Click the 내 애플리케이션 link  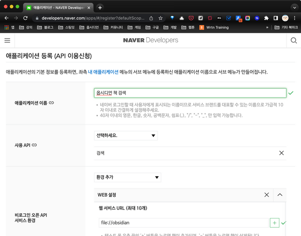point(103,72)
